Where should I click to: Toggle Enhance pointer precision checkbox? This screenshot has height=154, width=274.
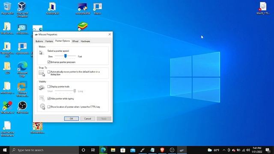point(49,62)
